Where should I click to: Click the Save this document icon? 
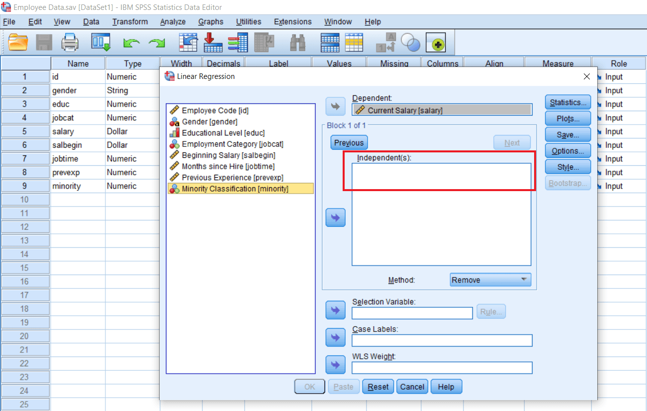point(45,43)
